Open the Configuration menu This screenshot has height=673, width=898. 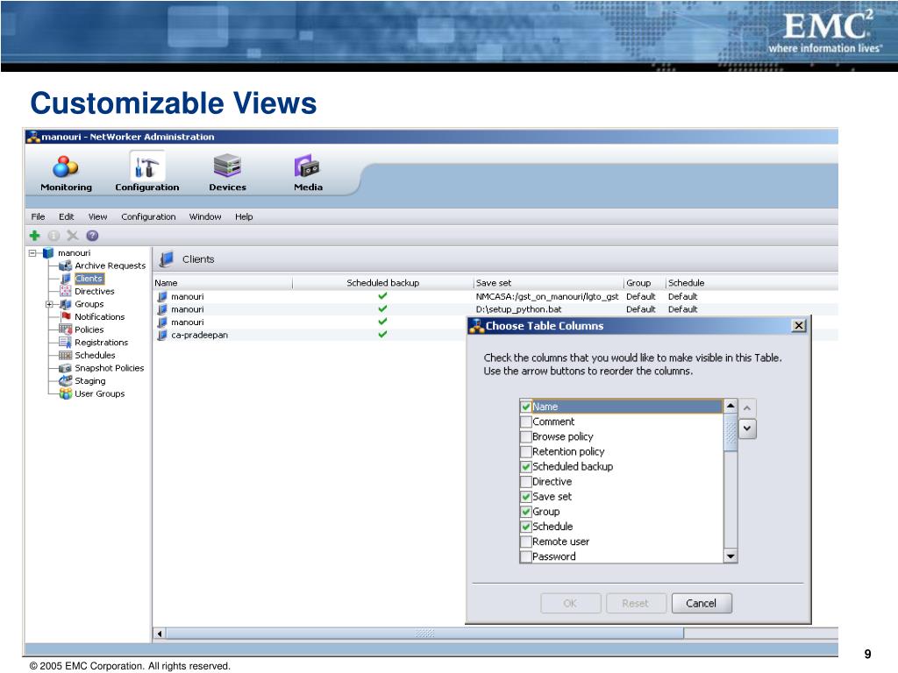click(148, 217)
